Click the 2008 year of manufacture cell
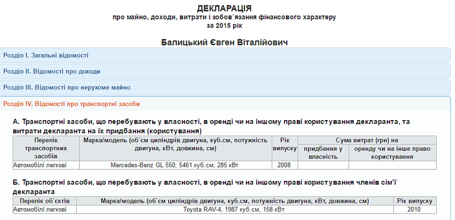This screenshot has width=455, height=220. coord(284,165)
